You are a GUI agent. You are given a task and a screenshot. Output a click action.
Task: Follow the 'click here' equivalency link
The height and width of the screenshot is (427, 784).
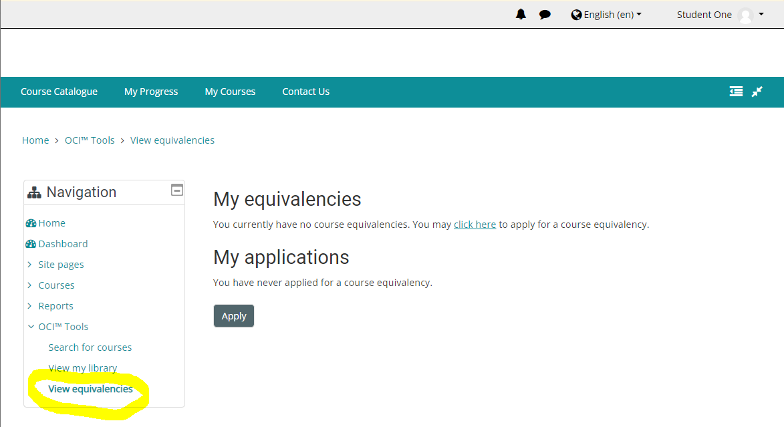point(475,225)
